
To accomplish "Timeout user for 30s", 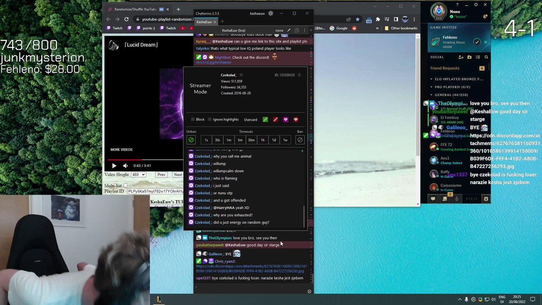I will click(x=217, y=140).
